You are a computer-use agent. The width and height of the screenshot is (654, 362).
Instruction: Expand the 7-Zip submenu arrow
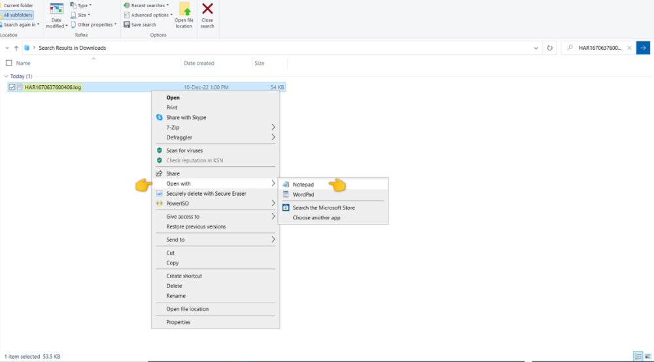[273, 128]
